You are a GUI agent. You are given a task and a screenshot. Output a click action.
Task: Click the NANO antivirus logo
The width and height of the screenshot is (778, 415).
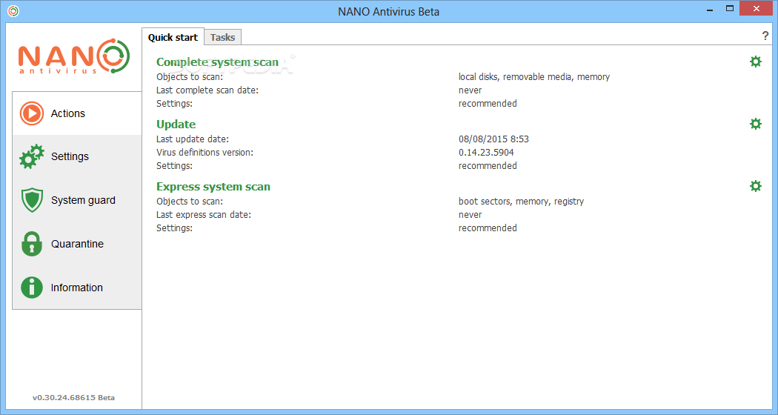[x=74, y=56]
